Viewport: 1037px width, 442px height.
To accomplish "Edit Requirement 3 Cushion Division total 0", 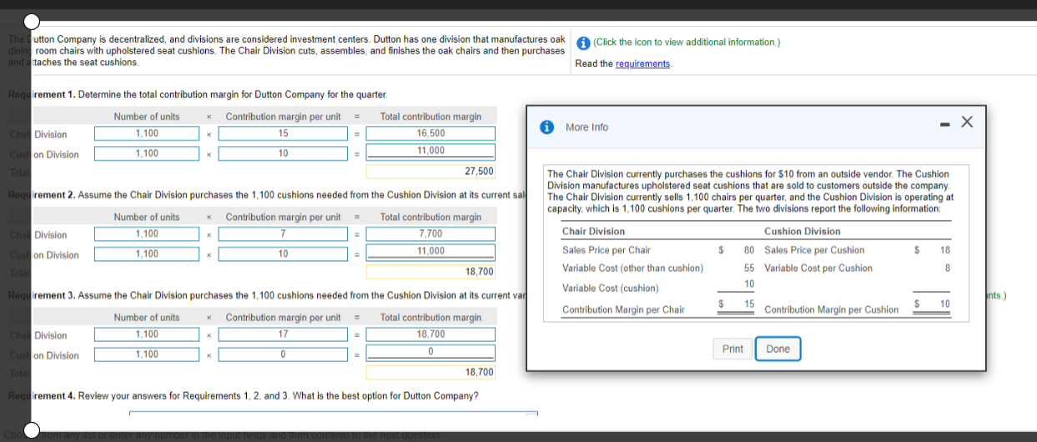I will [x=431, y=353].
